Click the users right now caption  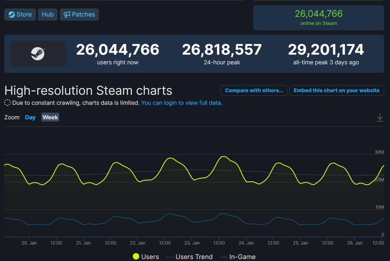click(118, 62)
